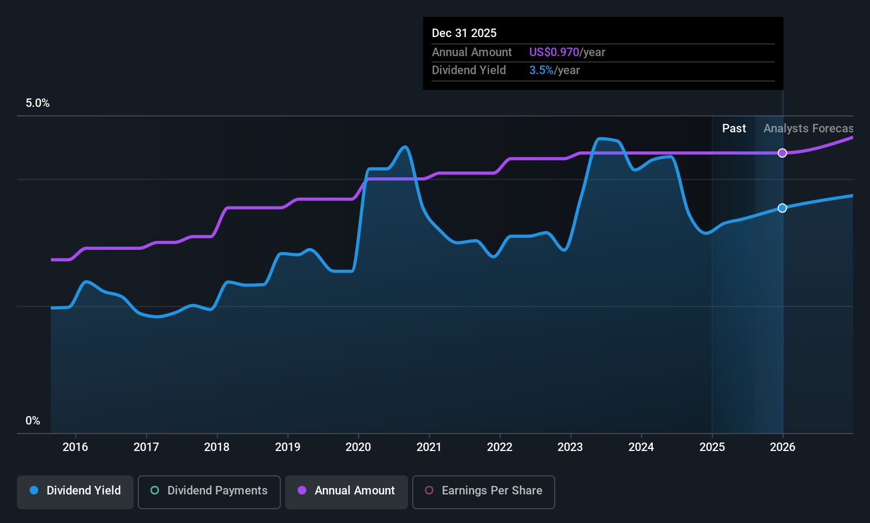Select the blue Dividend Yield data point marker
870x523 pixels.
tap(782, 208)
